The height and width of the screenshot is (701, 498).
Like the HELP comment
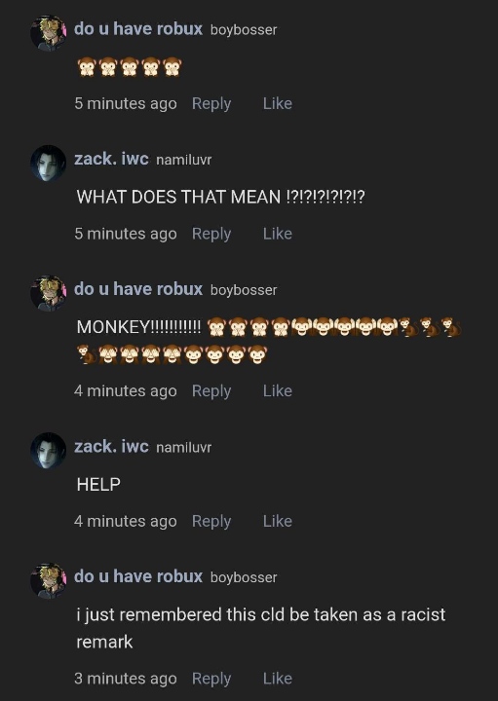pos(278,521)
